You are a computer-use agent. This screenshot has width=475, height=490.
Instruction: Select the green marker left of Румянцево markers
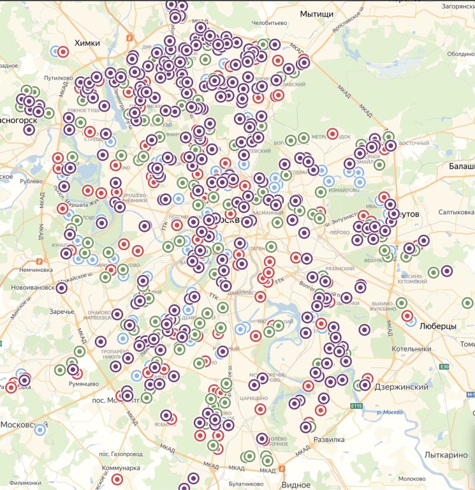point(60,370)
